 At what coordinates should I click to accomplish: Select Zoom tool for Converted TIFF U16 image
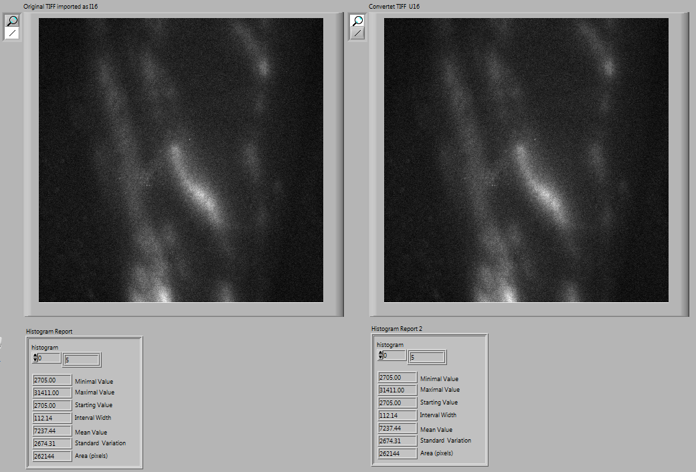click(357, 21)
